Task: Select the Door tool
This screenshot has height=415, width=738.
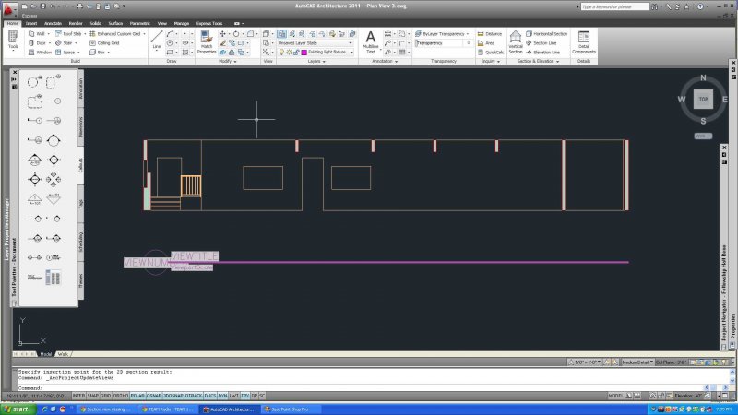Action: click(38, 42)
